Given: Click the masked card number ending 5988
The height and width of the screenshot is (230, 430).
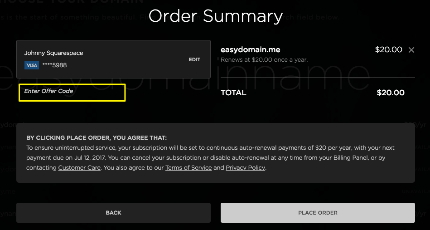Looking at the screenshot, I should pos(54,65).
